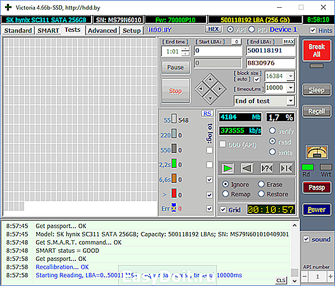Click the Stop button

coord(175,91)
